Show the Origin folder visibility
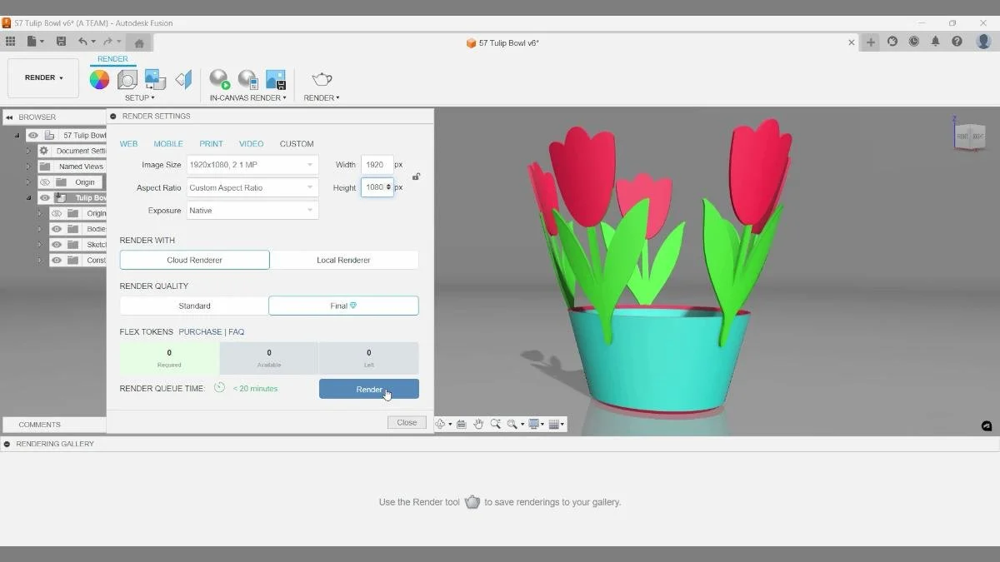The height and width of the screenshot is (562, 1000). [44, 182]
